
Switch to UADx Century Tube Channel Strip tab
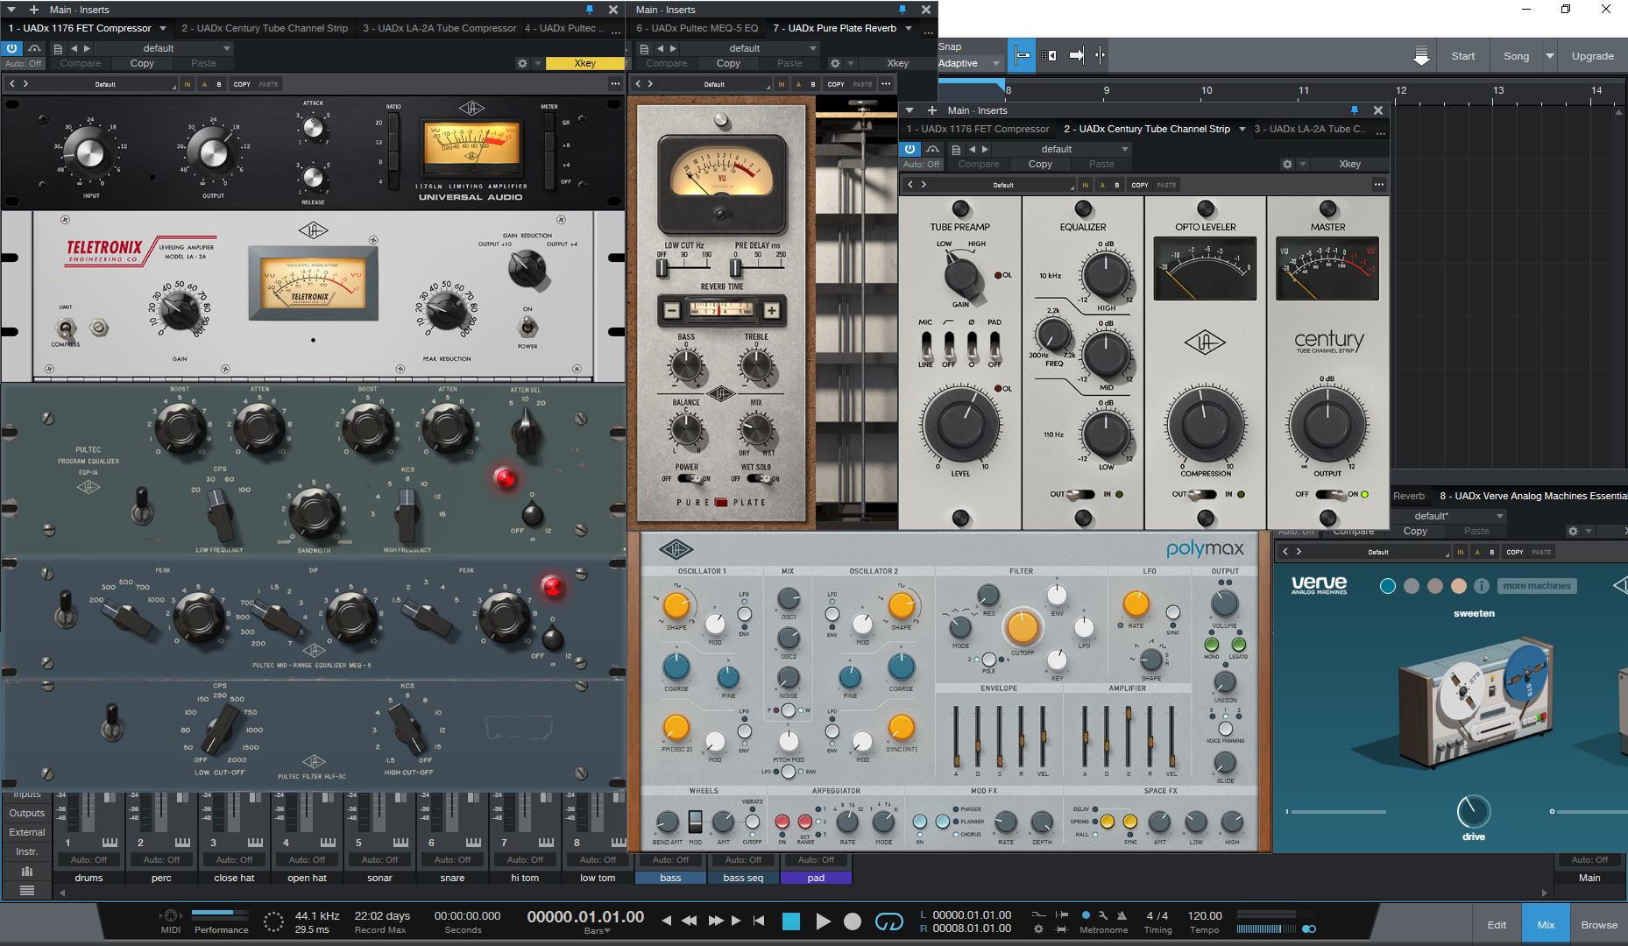click(x=265, y=28)
